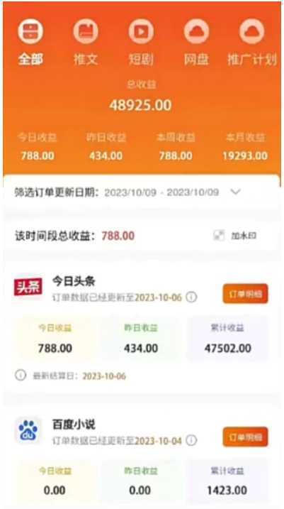Open the 推广计划 cloud icon
Viewport: 284px width, 509px height.
pyautogui.click(x=251, y=31)
